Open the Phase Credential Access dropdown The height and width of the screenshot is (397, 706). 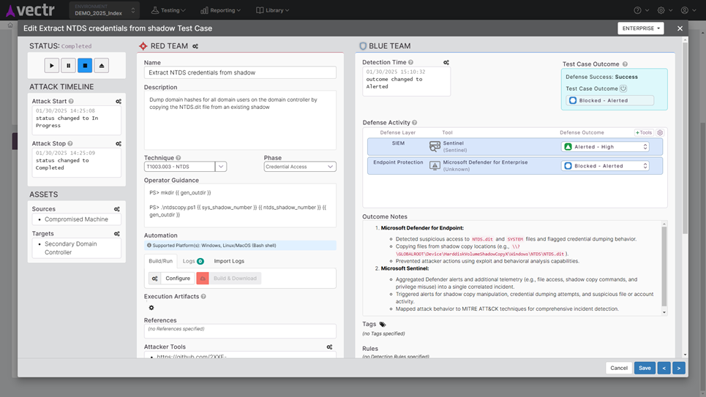coord(299,167)
